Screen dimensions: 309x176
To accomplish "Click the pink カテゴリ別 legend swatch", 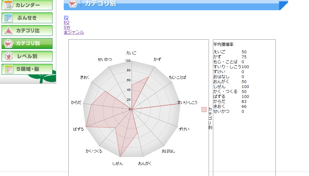I will point(204,109).
